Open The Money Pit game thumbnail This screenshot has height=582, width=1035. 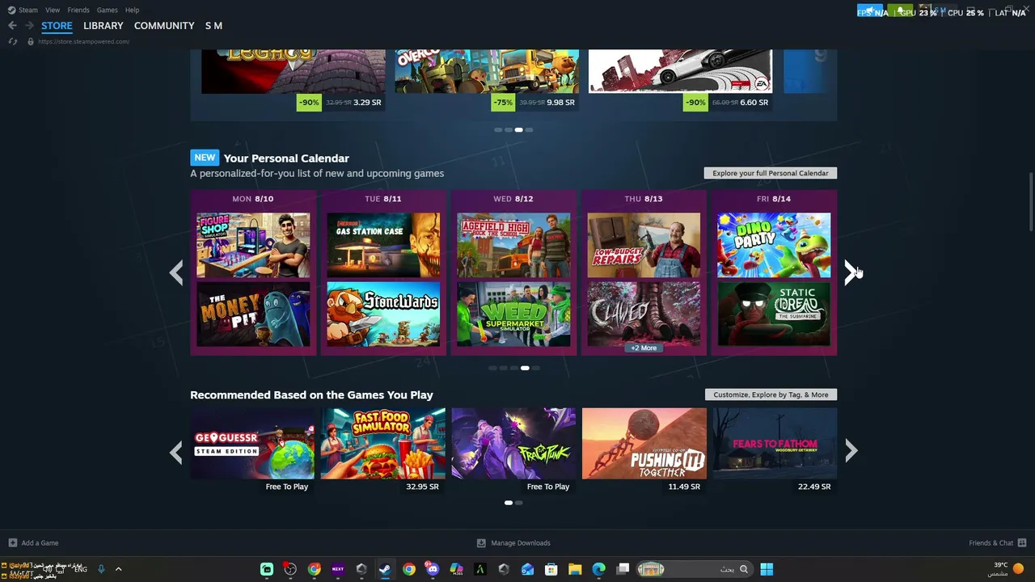coord(253,314)
